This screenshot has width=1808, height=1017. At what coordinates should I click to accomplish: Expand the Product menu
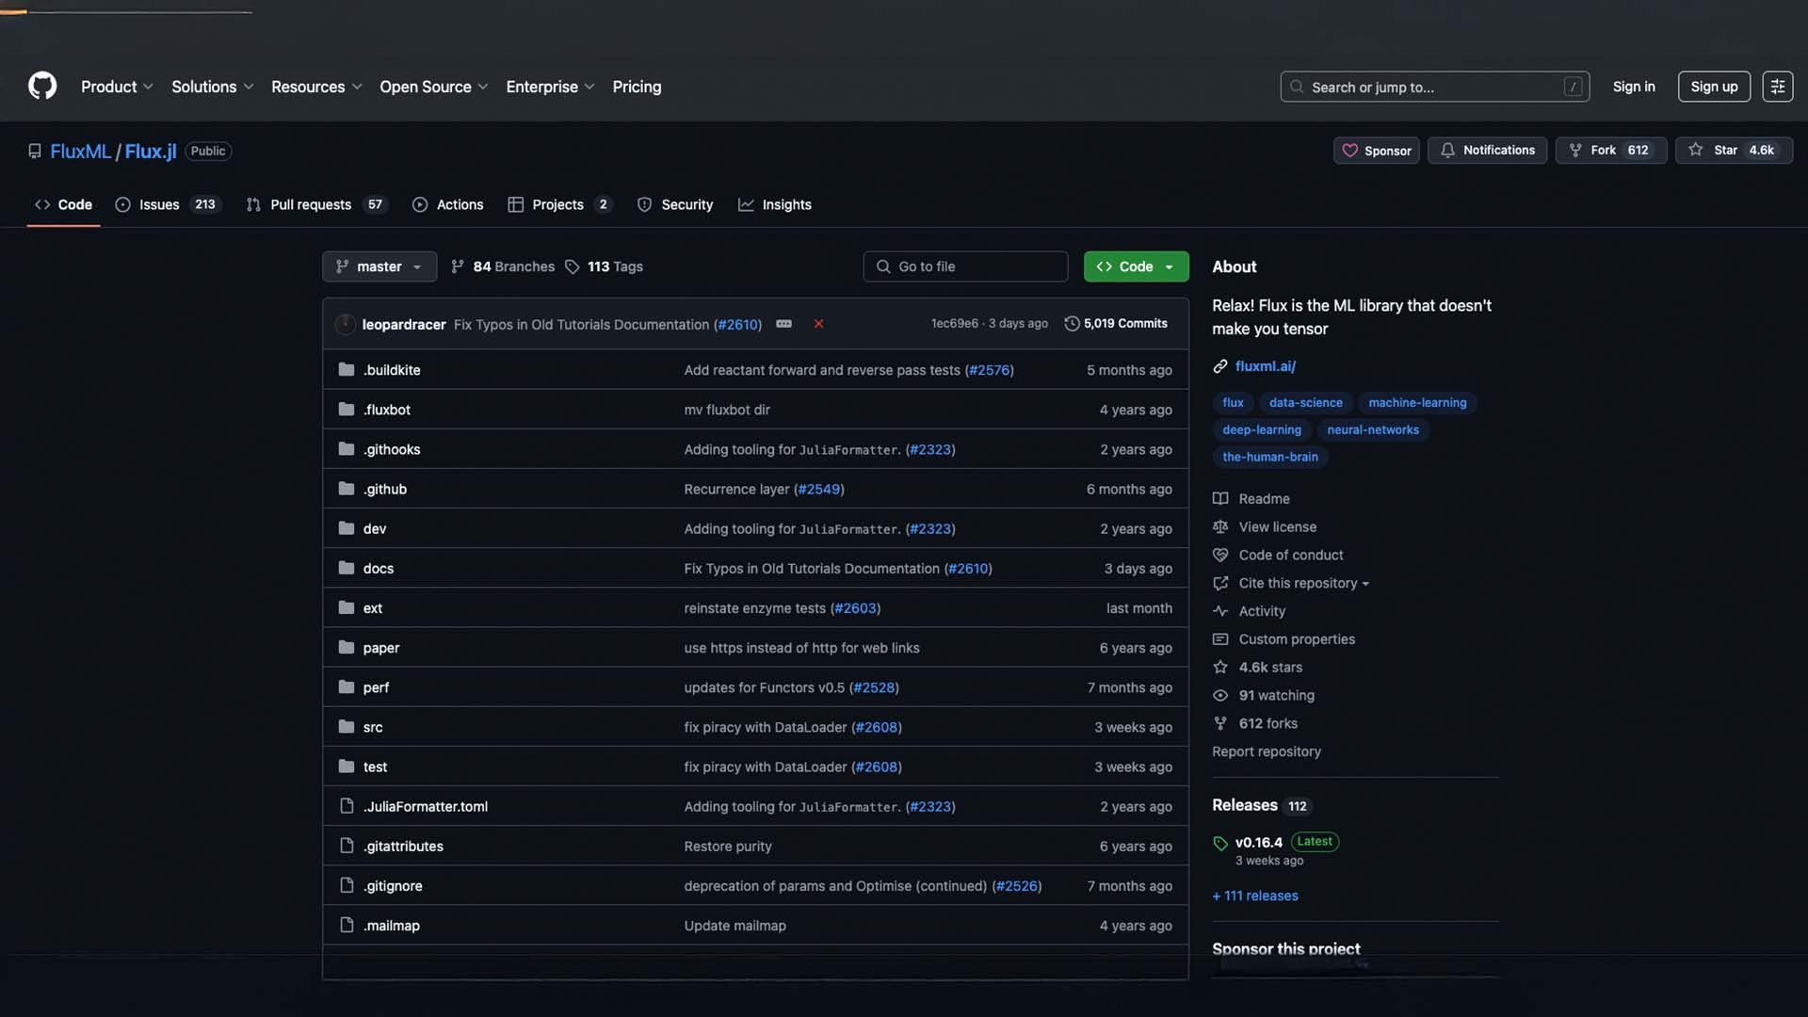117,87
